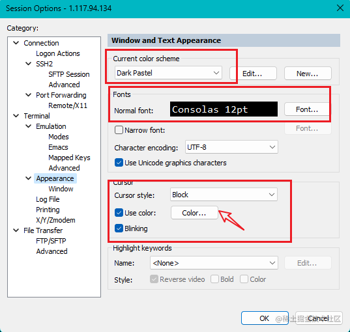
Task: Select Advanced under Emulation
Action: [64, 168]
